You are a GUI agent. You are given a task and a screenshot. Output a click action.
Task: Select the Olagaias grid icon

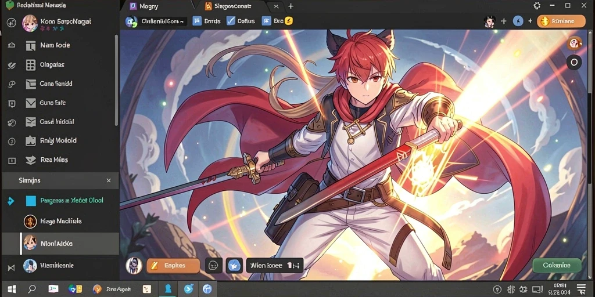(x=31, y=65)
